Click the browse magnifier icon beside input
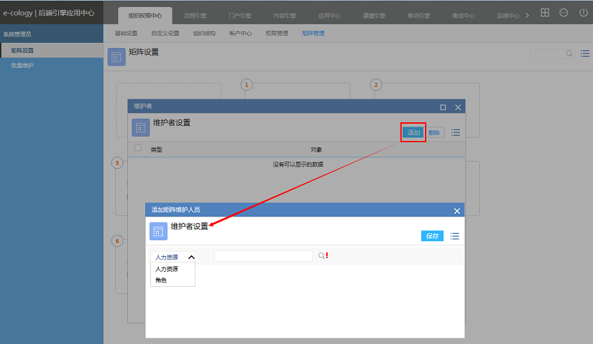Image resolution: width=593 pixels, height=344 pixels. [x=321, y=256]
